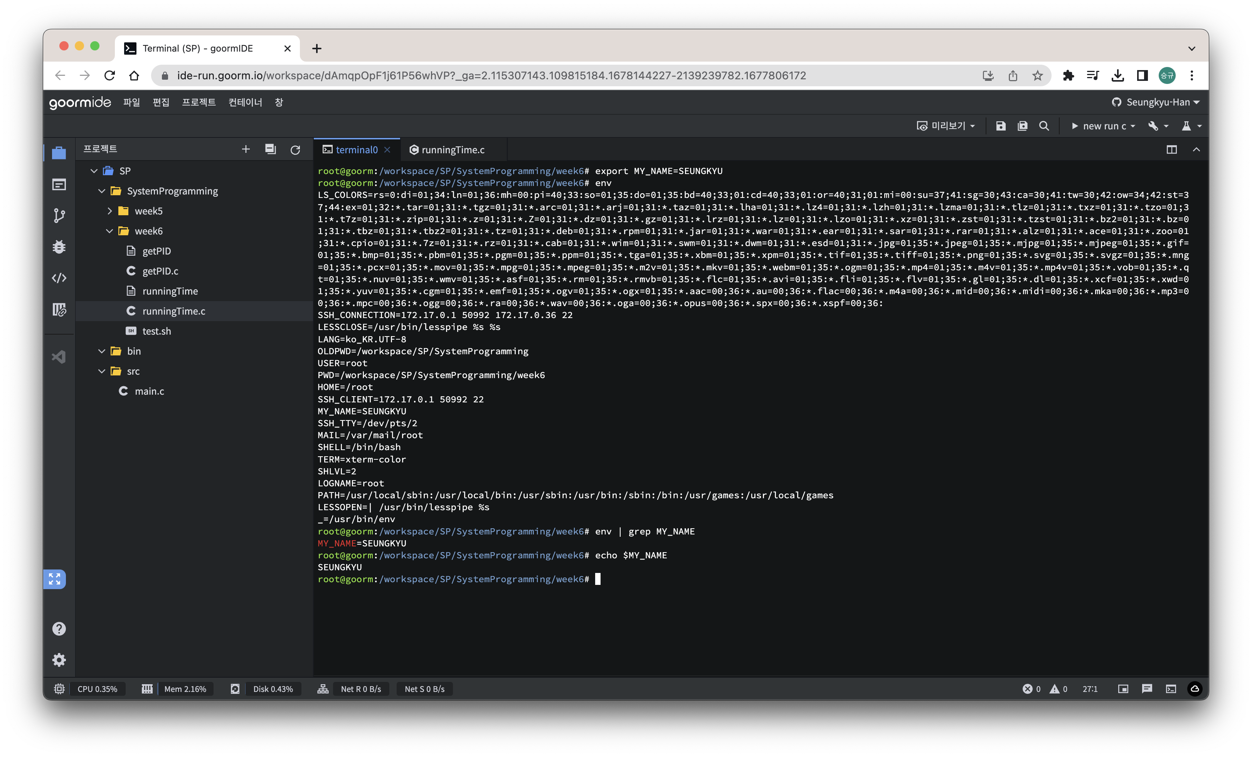Switch to the runningTime.c tab
This screenshot has width=1252, height=757.
click(x=447, y=150)
